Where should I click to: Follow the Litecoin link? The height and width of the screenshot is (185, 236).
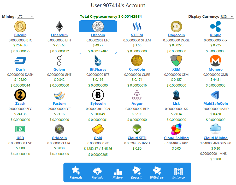[x=98, y=35]
